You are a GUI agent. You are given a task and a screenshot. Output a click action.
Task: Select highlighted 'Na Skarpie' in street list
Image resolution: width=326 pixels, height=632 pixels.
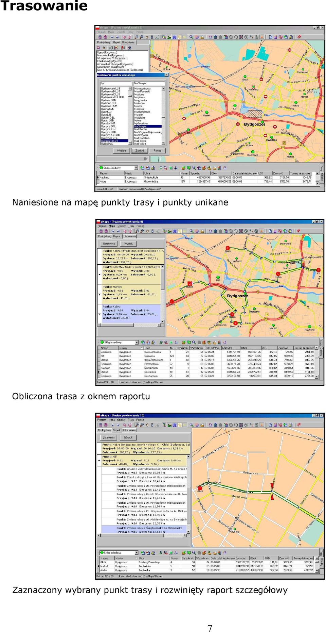click(x=148, y=126)
